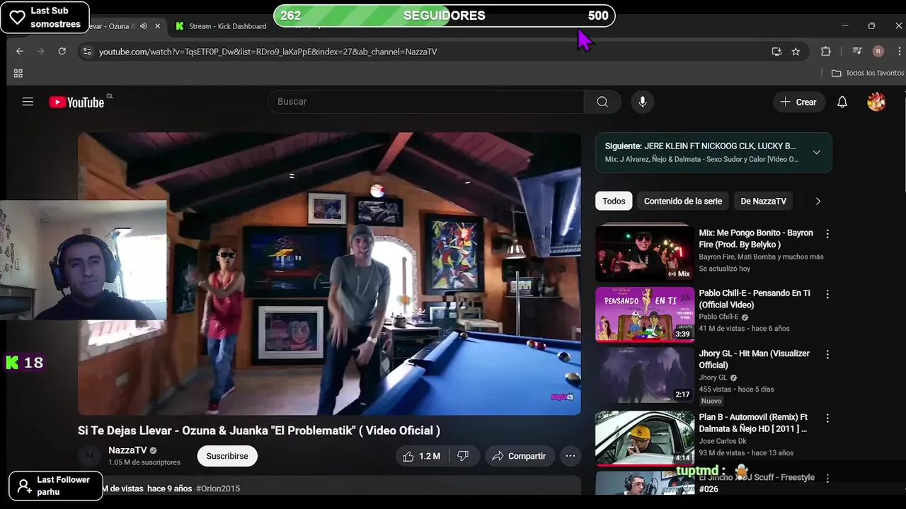The image size is (906, 509).
Task: Open Plan B Automovil Remix thumbnail
Action: click(x=644, y=438)
